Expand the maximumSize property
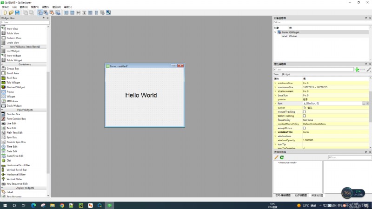The width and height of the screenshot is (372, 209). tap(275, 87)
